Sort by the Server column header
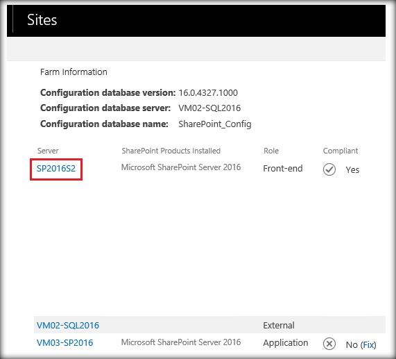 coord(48,151)
